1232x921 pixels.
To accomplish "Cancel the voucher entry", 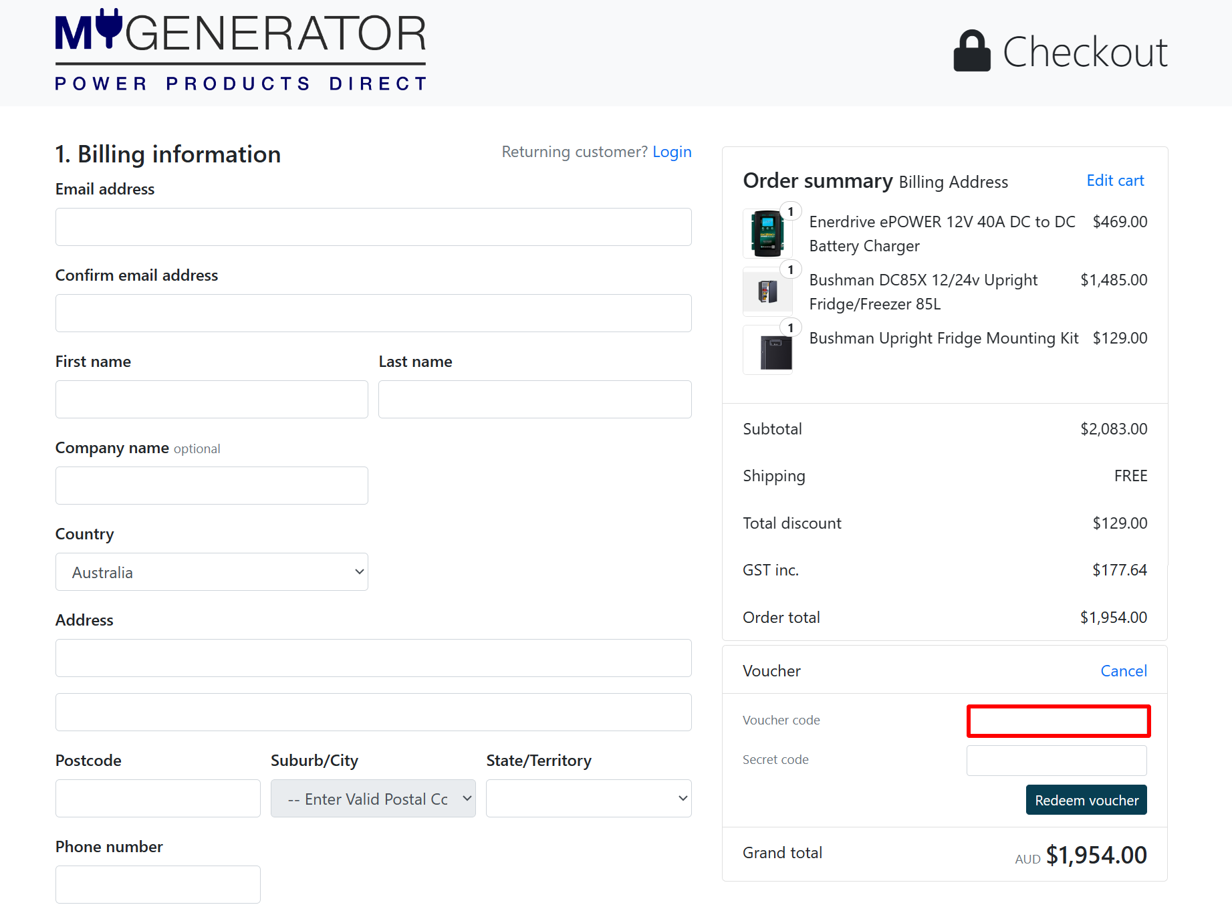I will (1123, 670).
